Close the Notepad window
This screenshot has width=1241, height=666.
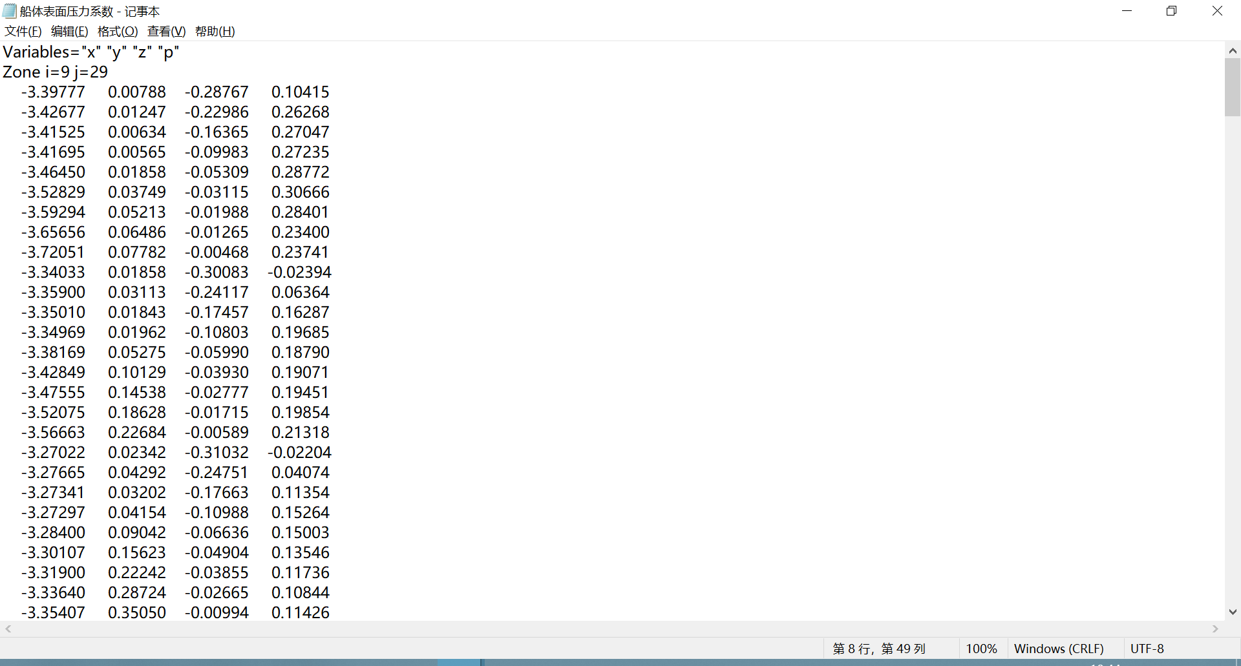pyautogui.click(x=1217, y=11)
